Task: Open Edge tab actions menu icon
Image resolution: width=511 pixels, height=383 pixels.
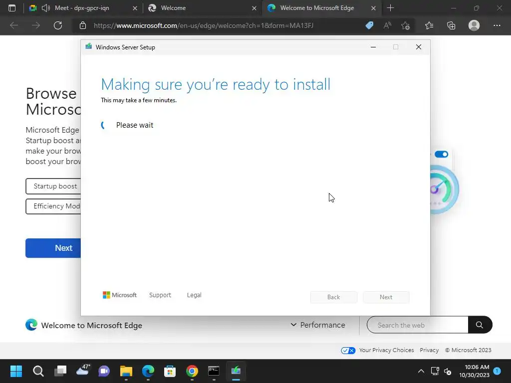Action: [12, 8]
